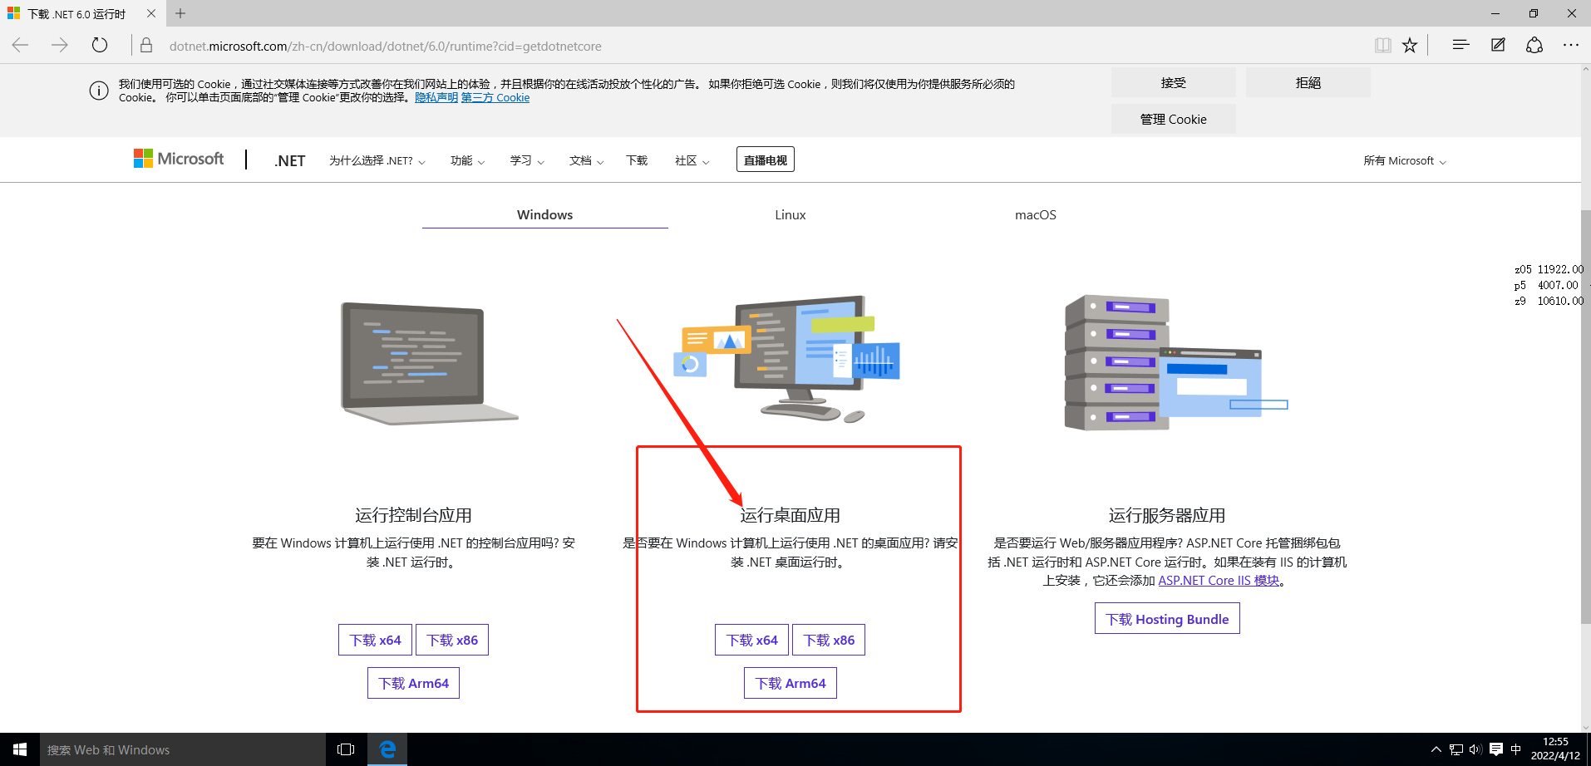The image size is (1591, 766).
Task: Add page to favorites star
Action: (x=1410, y=45)
